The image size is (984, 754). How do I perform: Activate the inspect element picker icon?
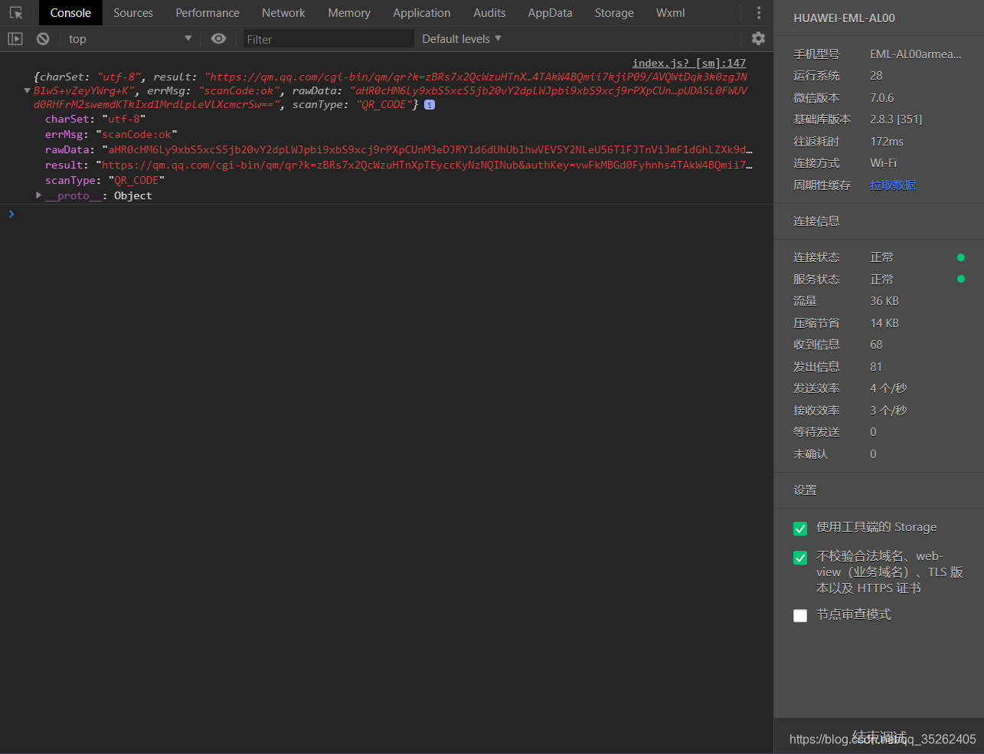coord(15,13)
